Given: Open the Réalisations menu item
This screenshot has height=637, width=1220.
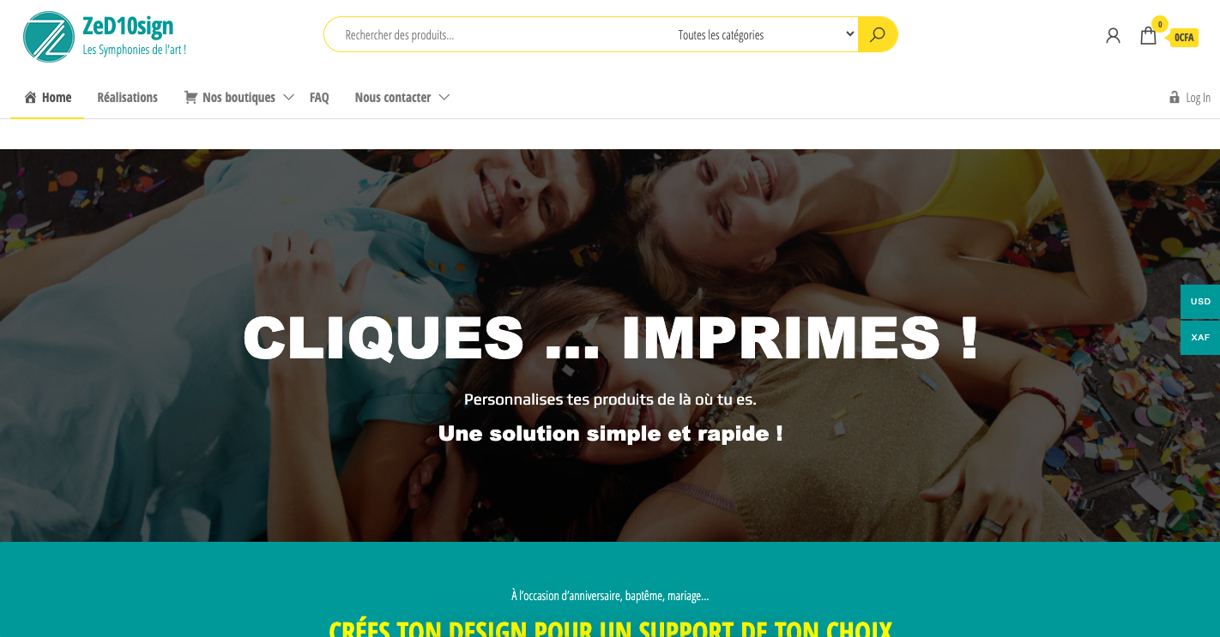Looking at the screenshot, I should (x=128, y=97).
